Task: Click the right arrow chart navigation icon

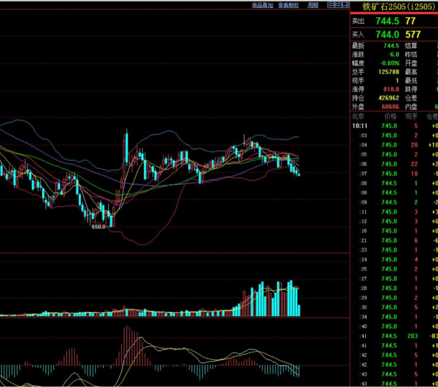Action: (338, 5)
